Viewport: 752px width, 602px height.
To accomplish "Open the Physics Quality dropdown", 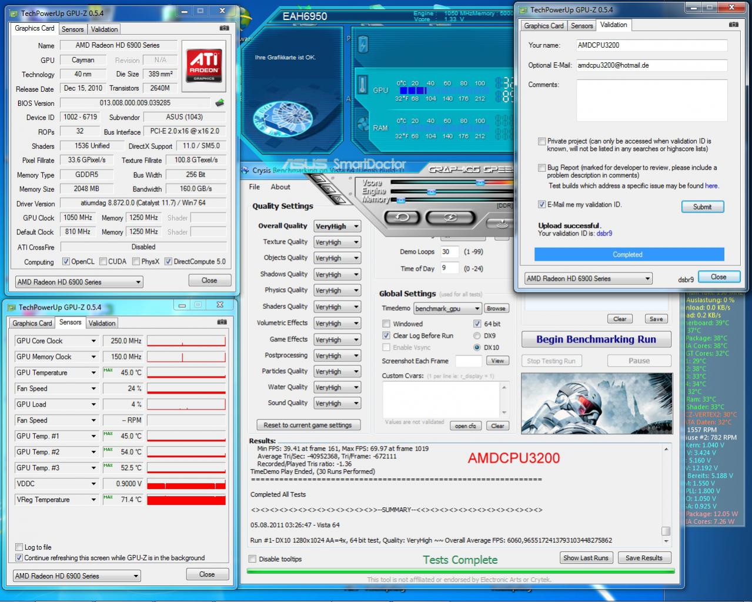I will tap(337, 290).
